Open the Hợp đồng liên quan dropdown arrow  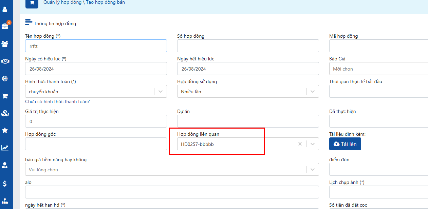point(313,144)
